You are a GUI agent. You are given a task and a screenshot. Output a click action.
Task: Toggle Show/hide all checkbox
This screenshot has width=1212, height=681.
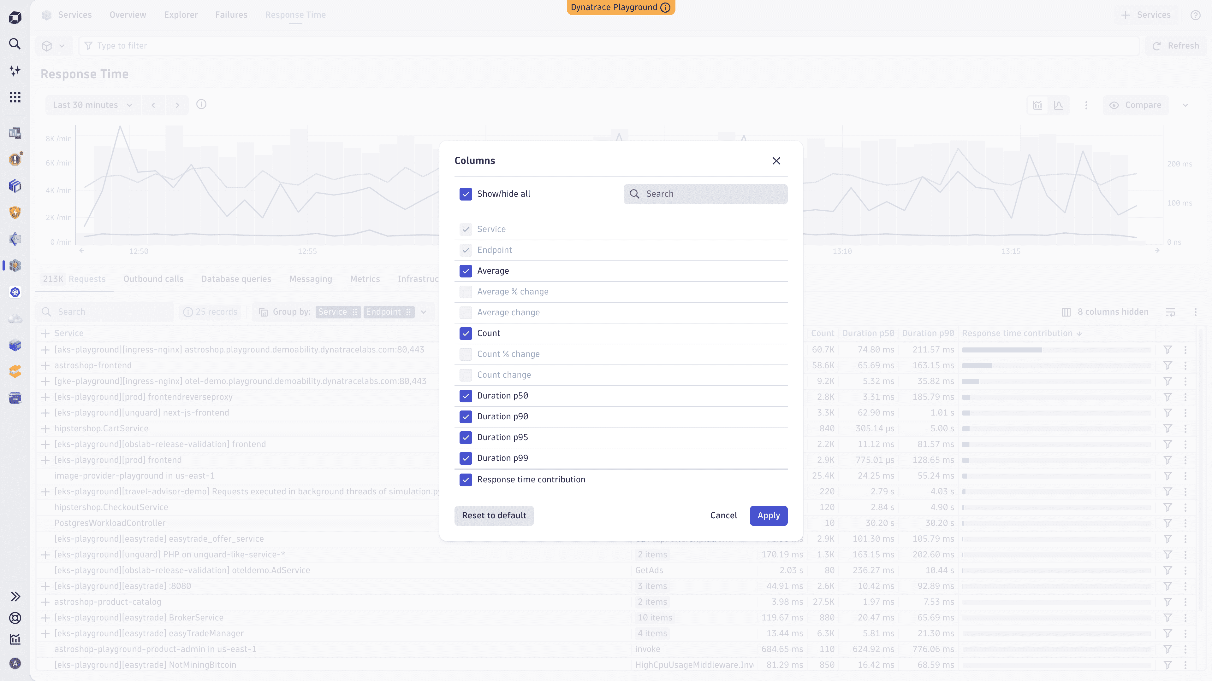pyautogui.click(x=465, y=194)
